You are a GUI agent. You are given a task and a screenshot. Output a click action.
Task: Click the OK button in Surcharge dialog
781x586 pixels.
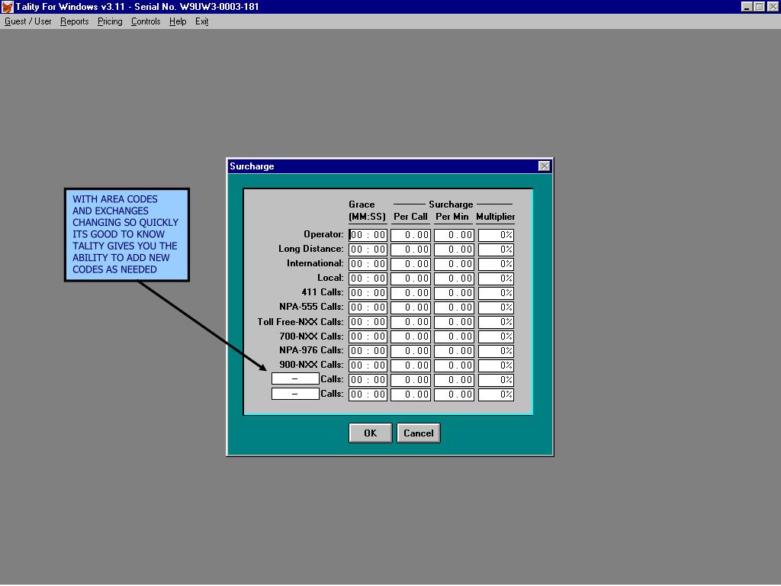click(370, 433)
